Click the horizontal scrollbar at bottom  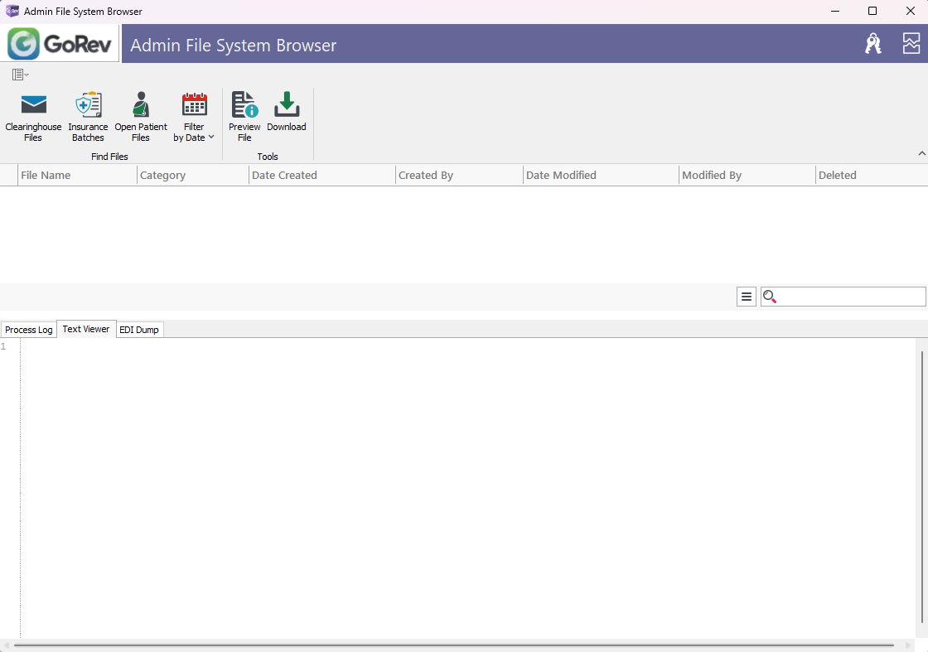[x=453, y=645]
